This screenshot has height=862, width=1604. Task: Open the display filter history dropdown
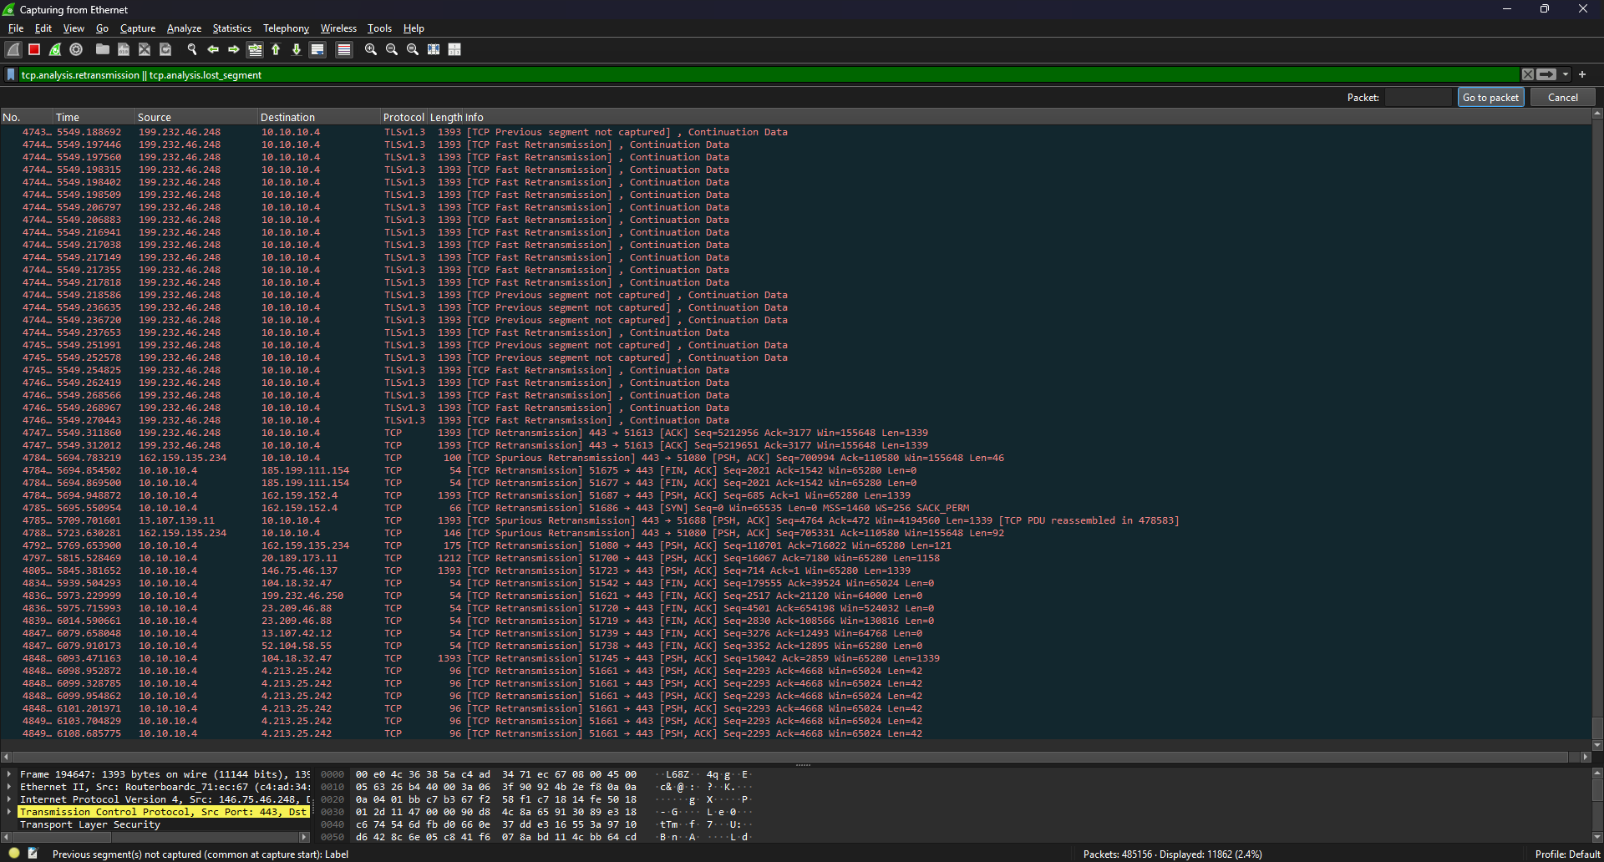click(x=1566, y=75)
